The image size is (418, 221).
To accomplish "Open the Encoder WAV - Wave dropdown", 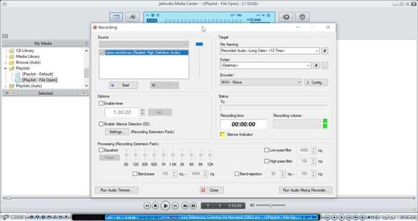I will tap(261, 82).
